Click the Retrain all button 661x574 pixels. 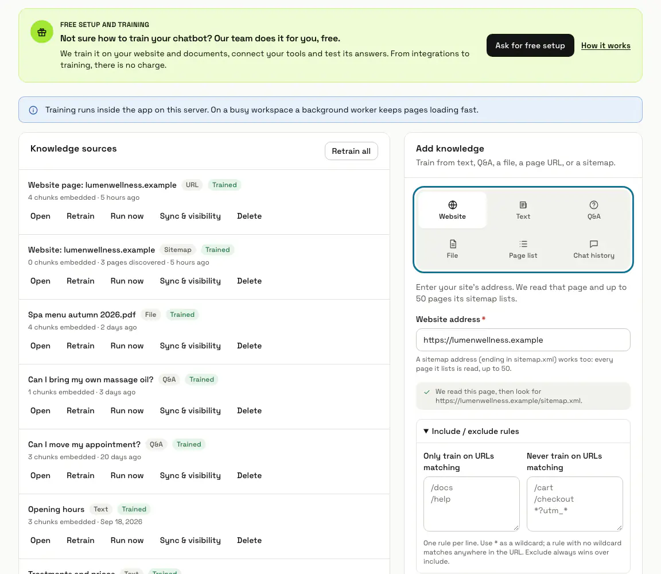pos(351,151)
